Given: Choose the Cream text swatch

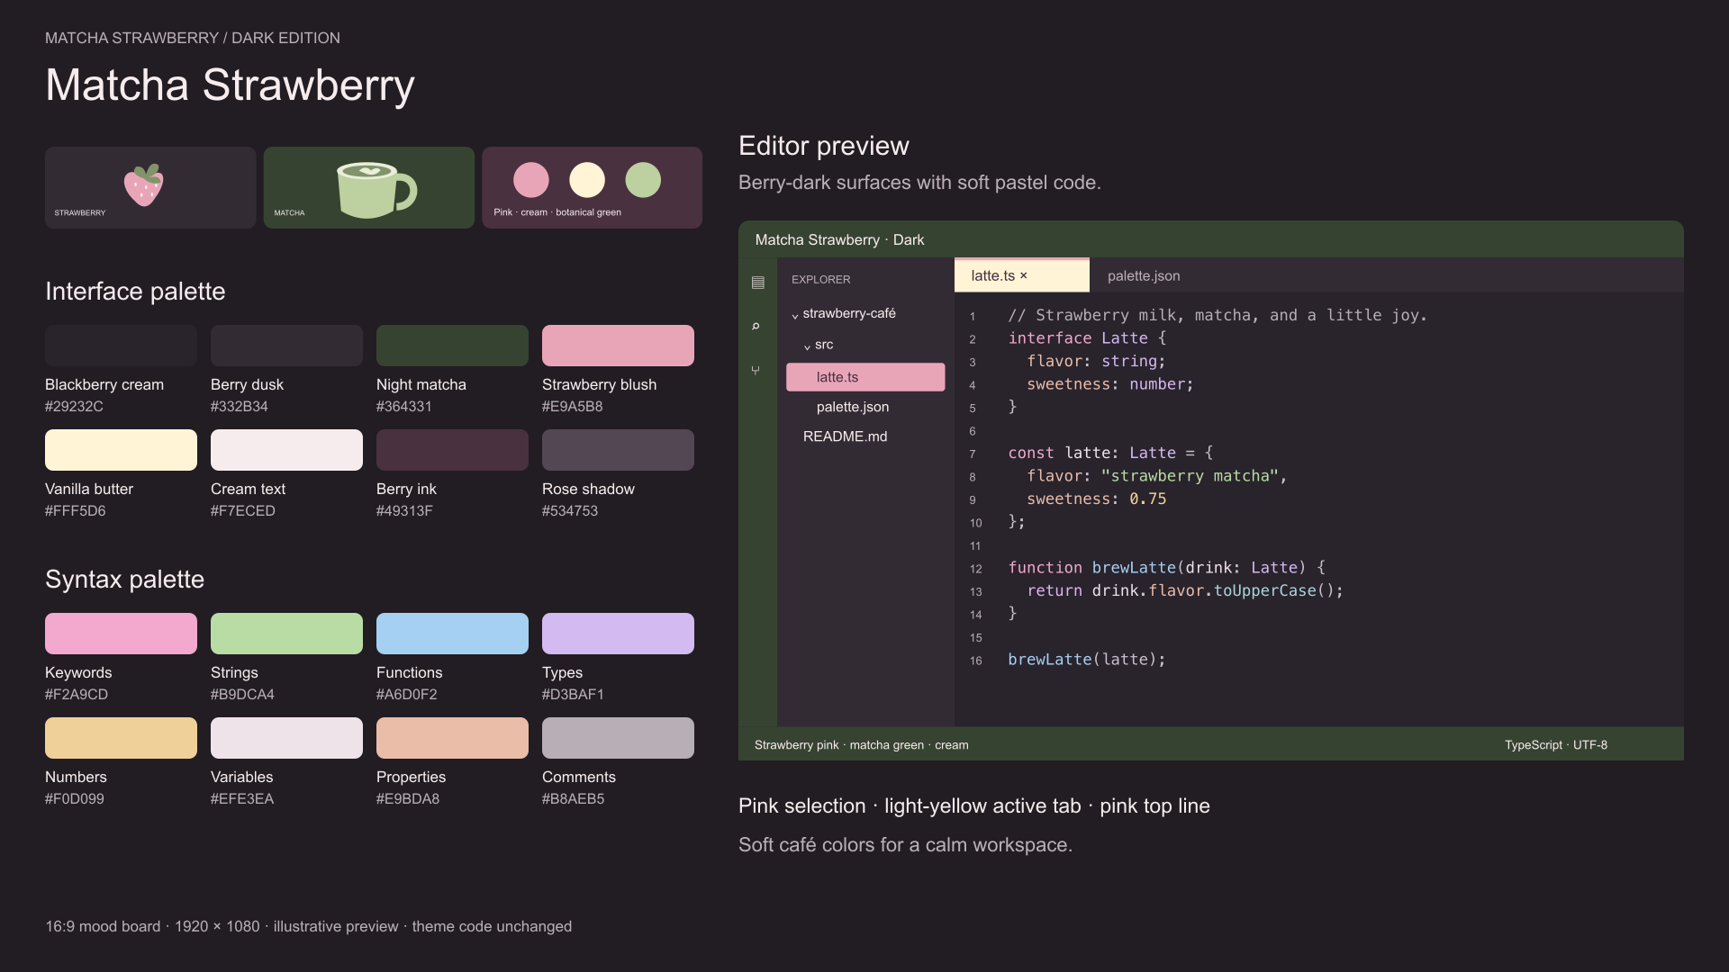Looking at the screenshot, I should click(286, 450).
